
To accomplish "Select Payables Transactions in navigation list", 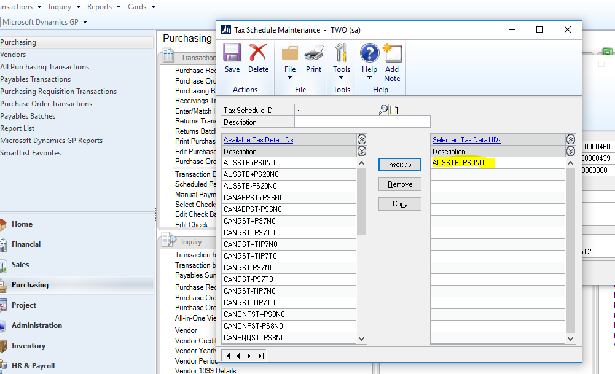I will (35, 79).
